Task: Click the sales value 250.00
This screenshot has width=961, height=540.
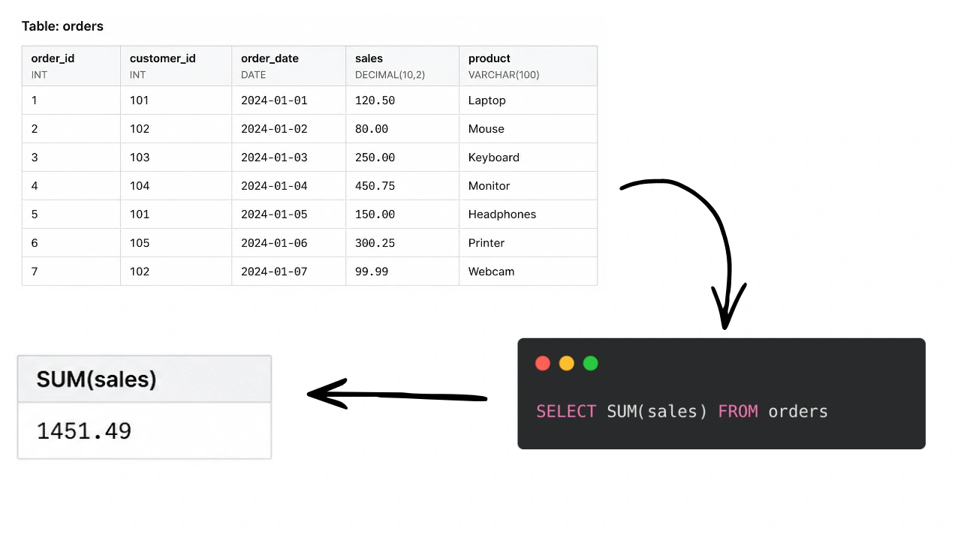Action: [x=375, y=157]
